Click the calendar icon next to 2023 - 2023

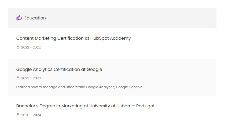click(x=18, y=78)
